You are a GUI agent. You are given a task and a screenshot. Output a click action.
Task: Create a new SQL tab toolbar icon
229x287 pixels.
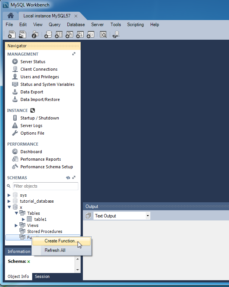click(x=12, y=34)
